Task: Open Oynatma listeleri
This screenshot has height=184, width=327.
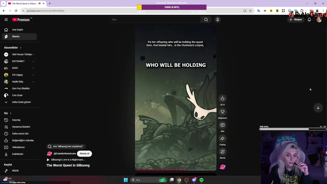Action: (19, 127)
